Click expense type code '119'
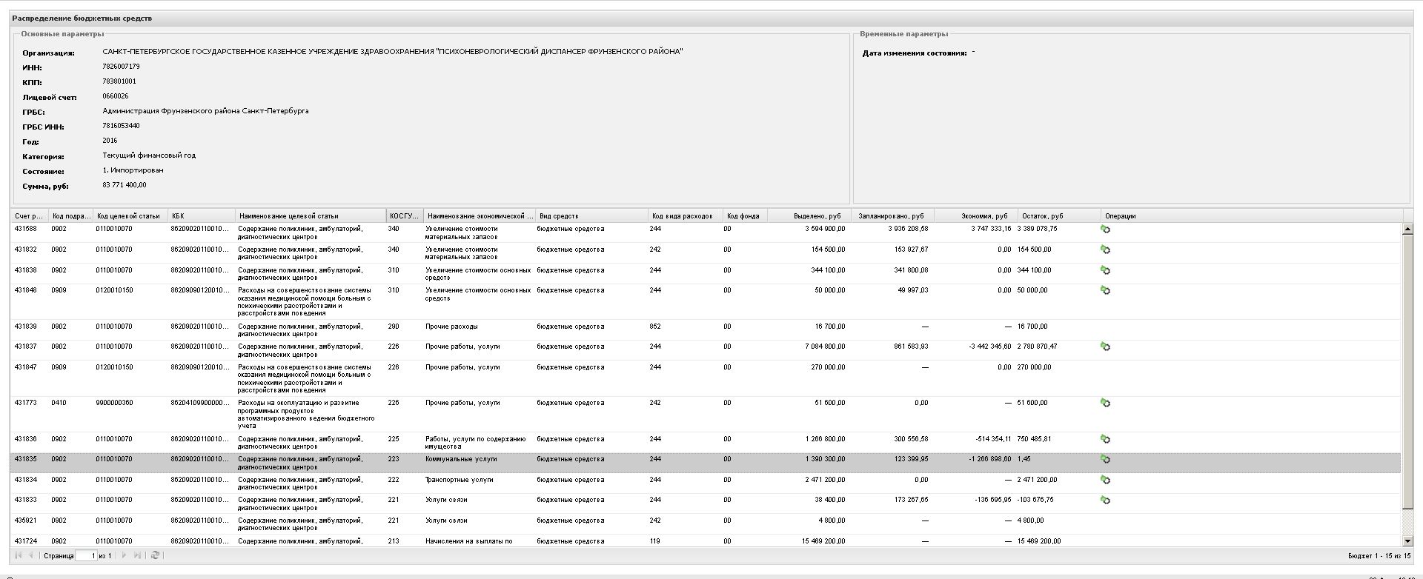This screenshot has width=1423, height=579. tap(655, 541)
